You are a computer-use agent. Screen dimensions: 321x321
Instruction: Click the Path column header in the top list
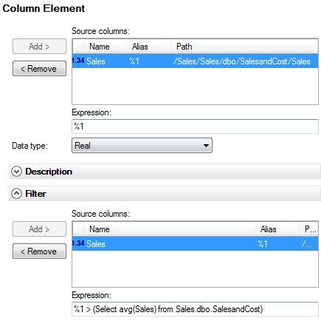tap(244, 47)
